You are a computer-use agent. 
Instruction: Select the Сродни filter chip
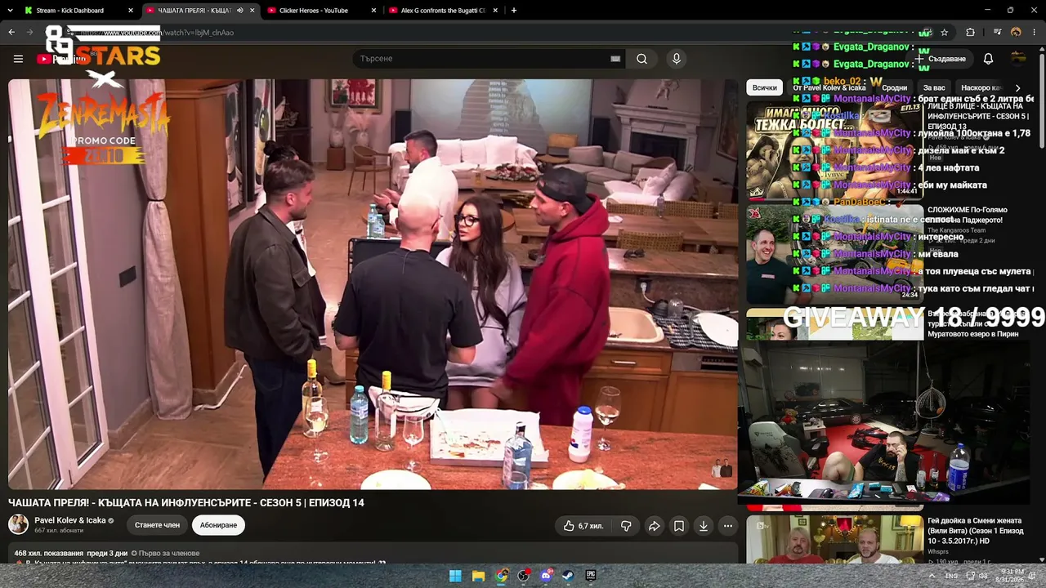894,87
